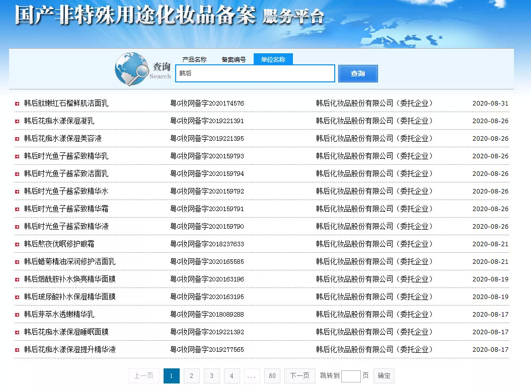Viewport: 531px width, 390px height.
Task: Open product 韩后时光鱼子酱紧致精华液
Action: 66,226
